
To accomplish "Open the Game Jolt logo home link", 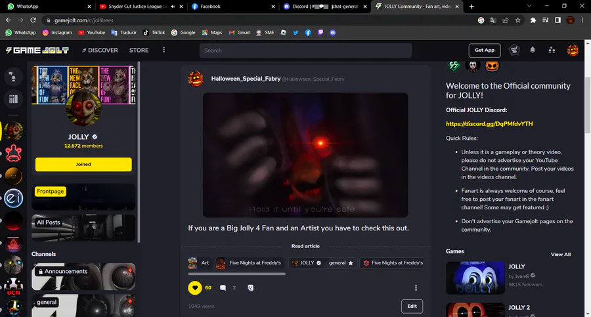I will (x=37, y=50).
